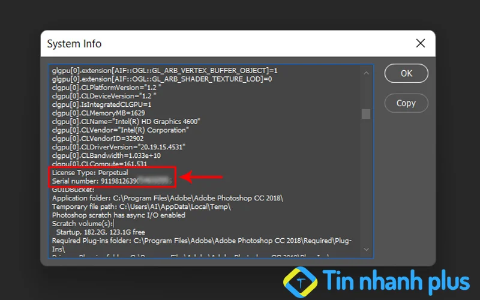This screenshot has height=300, width=480.
Task: Click the CLMemoryMB=1629 line
Action: [98, 113]
